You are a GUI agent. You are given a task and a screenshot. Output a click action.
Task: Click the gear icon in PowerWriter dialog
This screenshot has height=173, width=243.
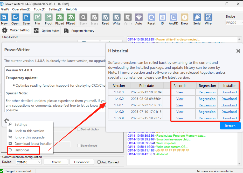[x=6, y=121]
